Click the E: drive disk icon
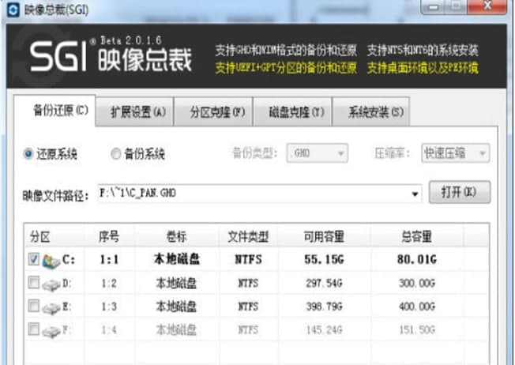515x365 pixels. [51, 308]
